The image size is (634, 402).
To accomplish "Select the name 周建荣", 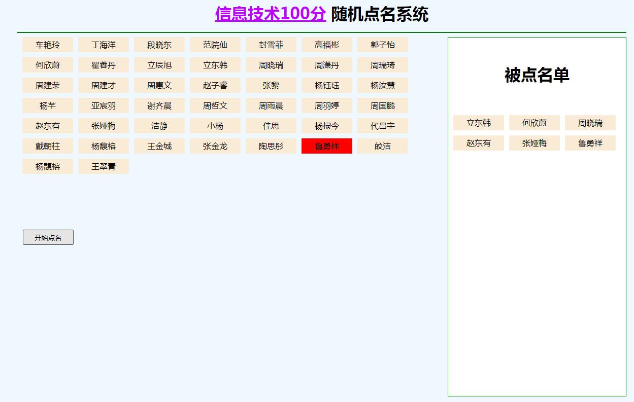I will pos(48,85).
